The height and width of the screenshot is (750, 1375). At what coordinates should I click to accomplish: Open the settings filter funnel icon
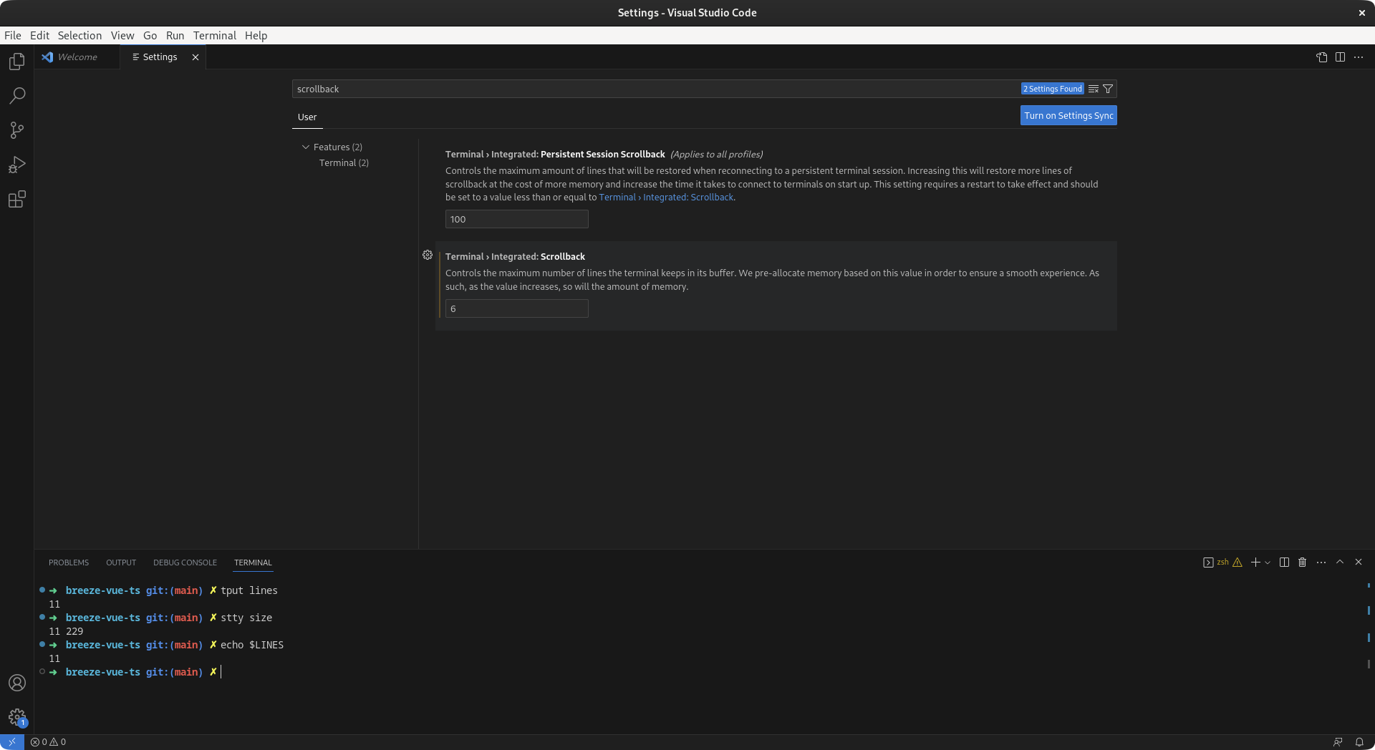(x=1108, y=89)
